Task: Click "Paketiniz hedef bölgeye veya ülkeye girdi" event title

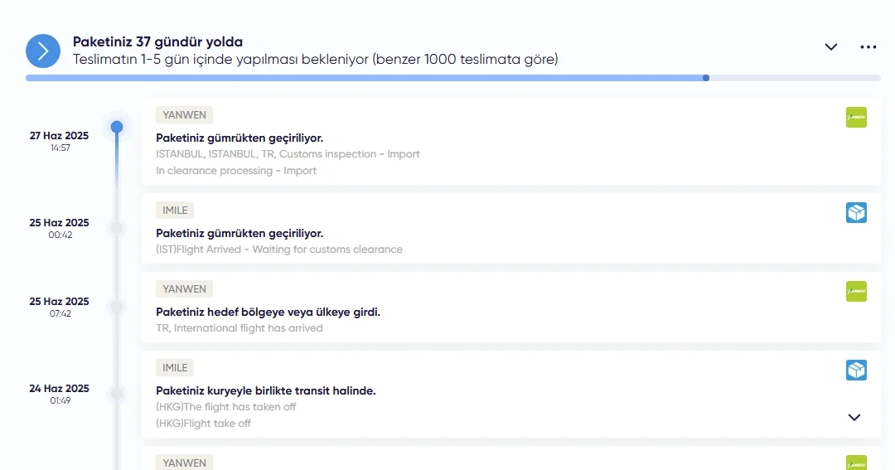Action: (268, 312)
